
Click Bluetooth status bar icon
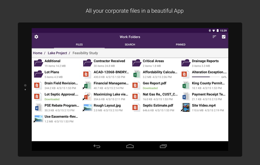(x=210, y=31)
